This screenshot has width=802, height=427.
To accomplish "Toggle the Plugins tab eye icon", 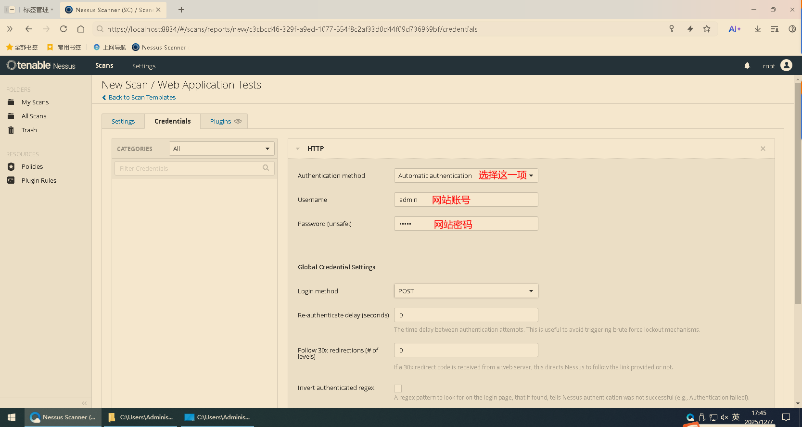I will [x=238, y=121].
